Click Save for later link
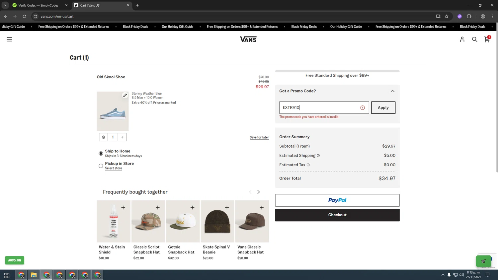Screen dimensions: 498x280 (259, 137)
